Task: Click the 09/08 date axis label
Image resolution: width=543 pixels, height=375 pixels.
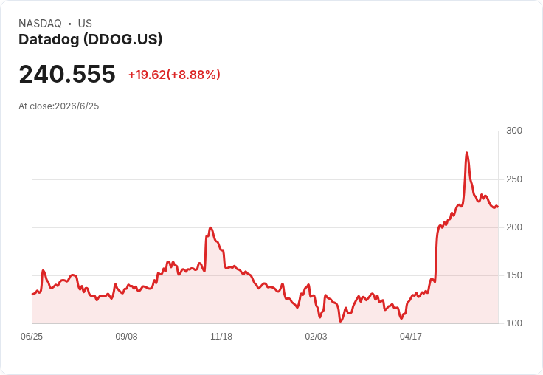Action: pos(126,336)
